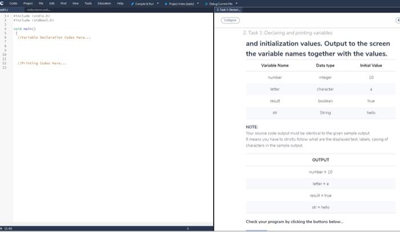The image size is (400, 232).
Task: Select the '2. Task 1: Declari...' guide tab
Action: 229,10
